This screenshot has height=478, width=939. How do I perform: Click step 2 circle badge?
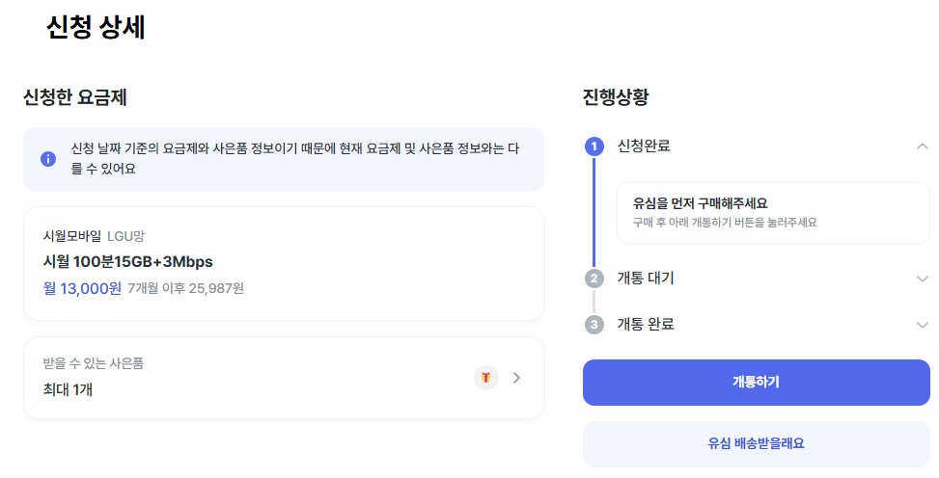[594, 279]
